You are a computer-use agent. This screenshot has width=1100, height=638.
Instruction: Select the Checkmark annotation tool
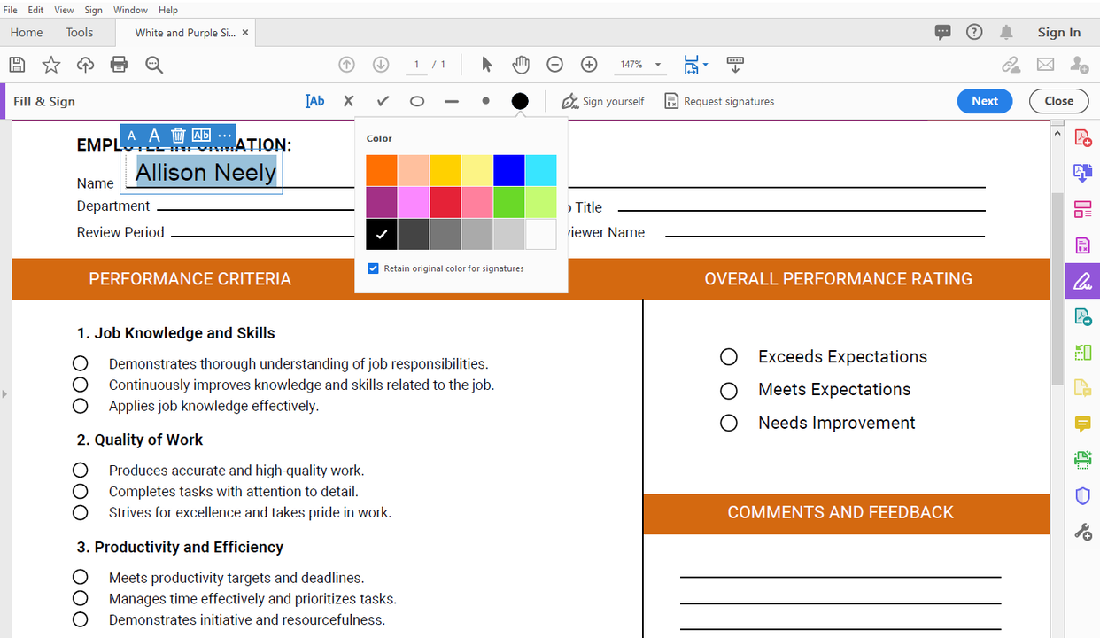[383, 100]
